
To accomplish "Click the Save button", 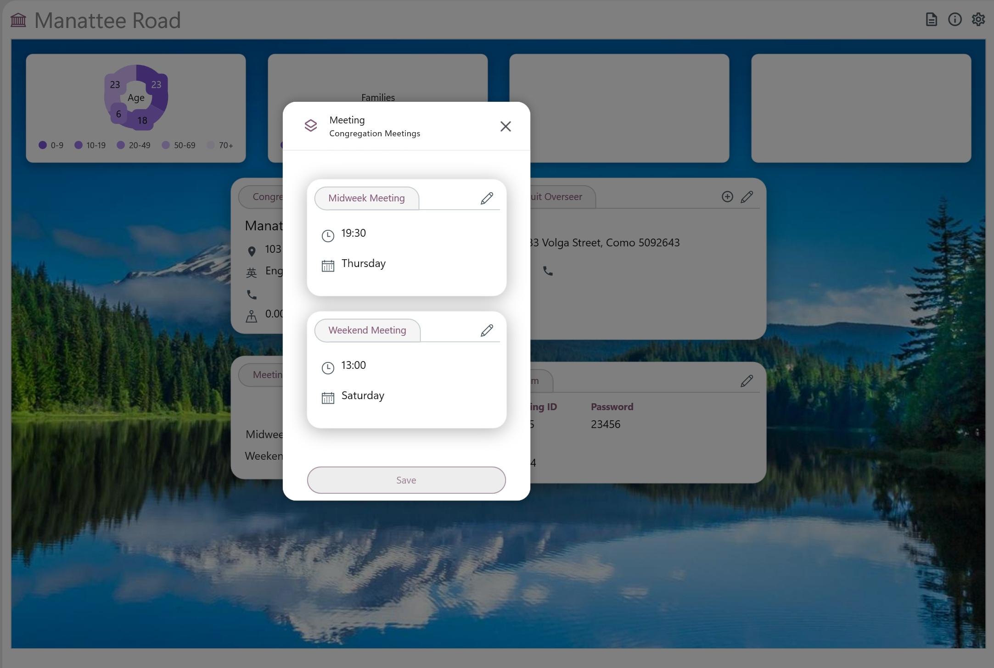I will pos(406,480).
